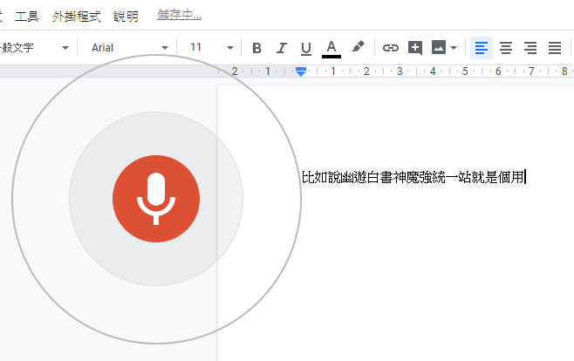Justify the text alignment

pyautogui.click(x=555, y=48)
